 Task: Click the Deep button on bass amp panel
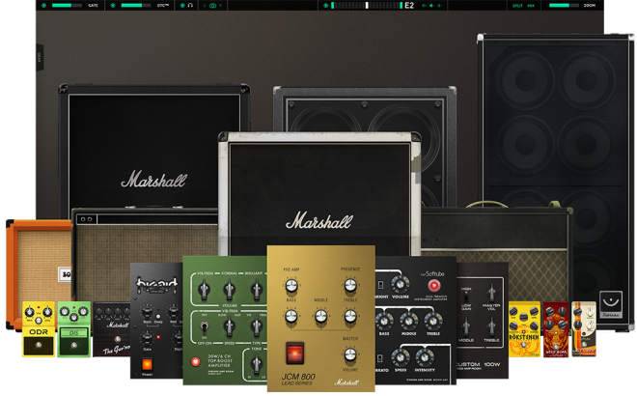[158, 316]
